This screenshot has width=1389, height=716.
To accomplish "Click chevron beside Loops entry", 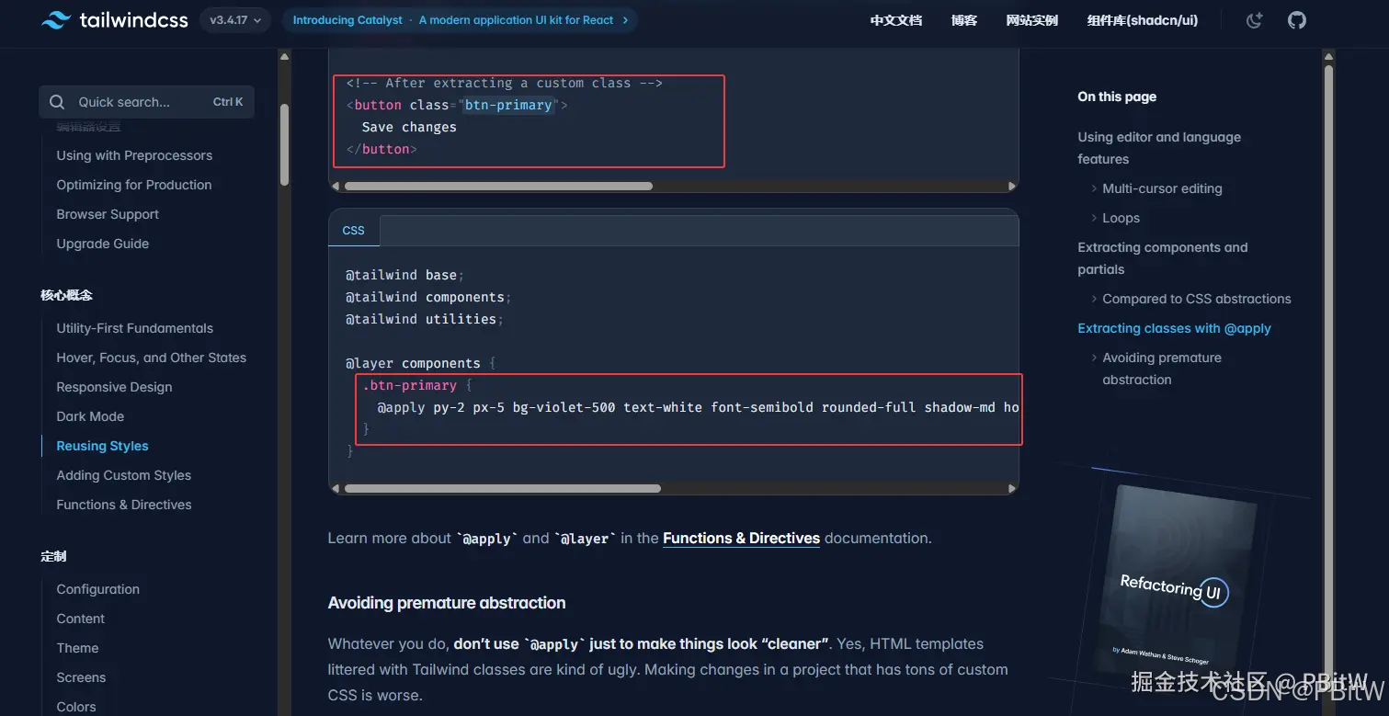I will pos(1094,218).
